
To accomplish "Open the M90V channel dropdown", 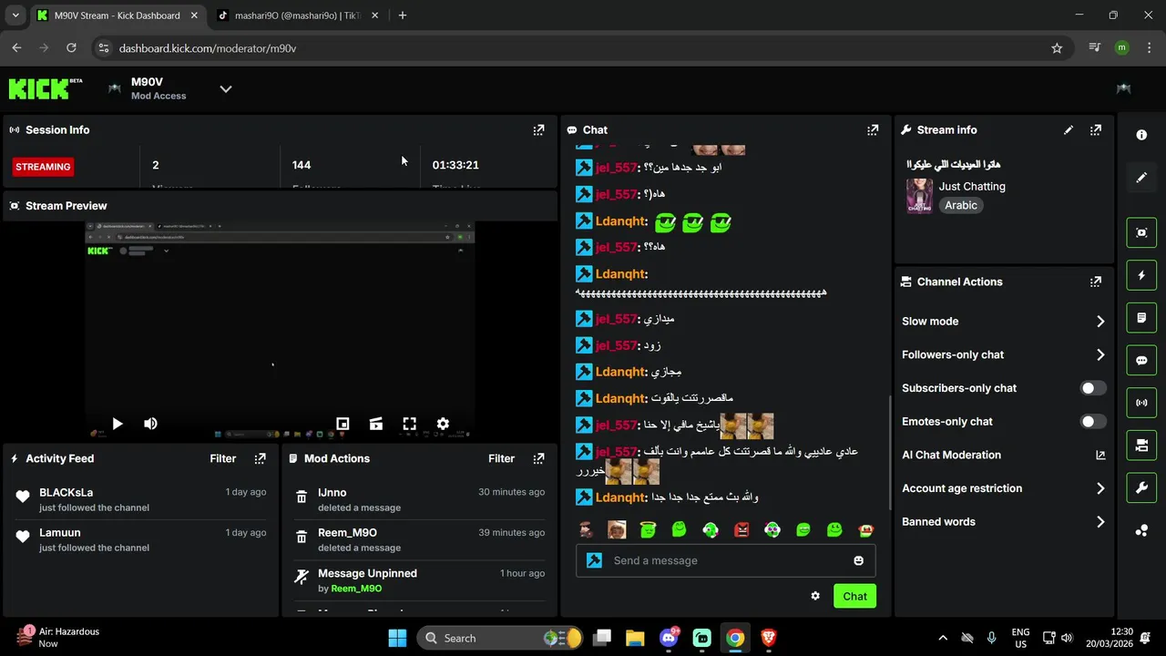I will (x=226, y=88).
